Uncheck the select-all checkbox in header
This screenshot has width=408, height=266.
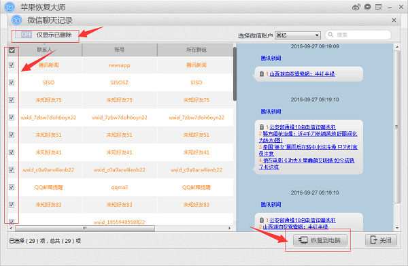[x=12, y=50]
